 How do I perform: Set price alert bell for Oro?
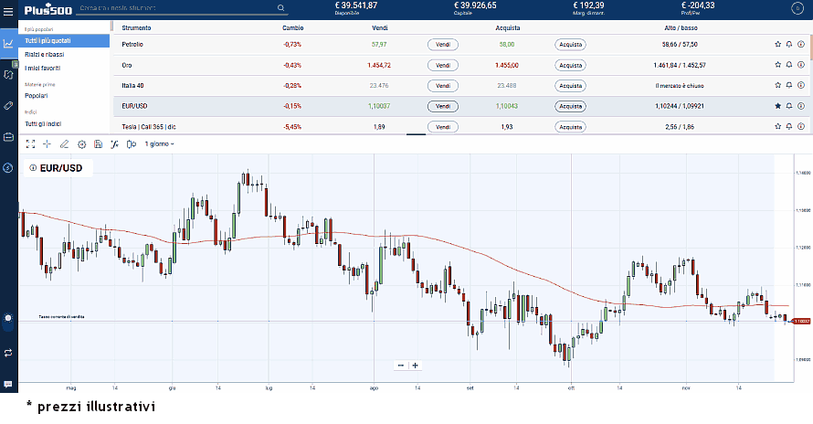[x=789, y=65]
